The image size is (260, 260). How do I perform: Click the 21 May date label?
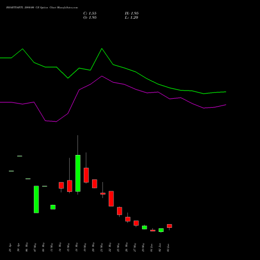(101, 248)
